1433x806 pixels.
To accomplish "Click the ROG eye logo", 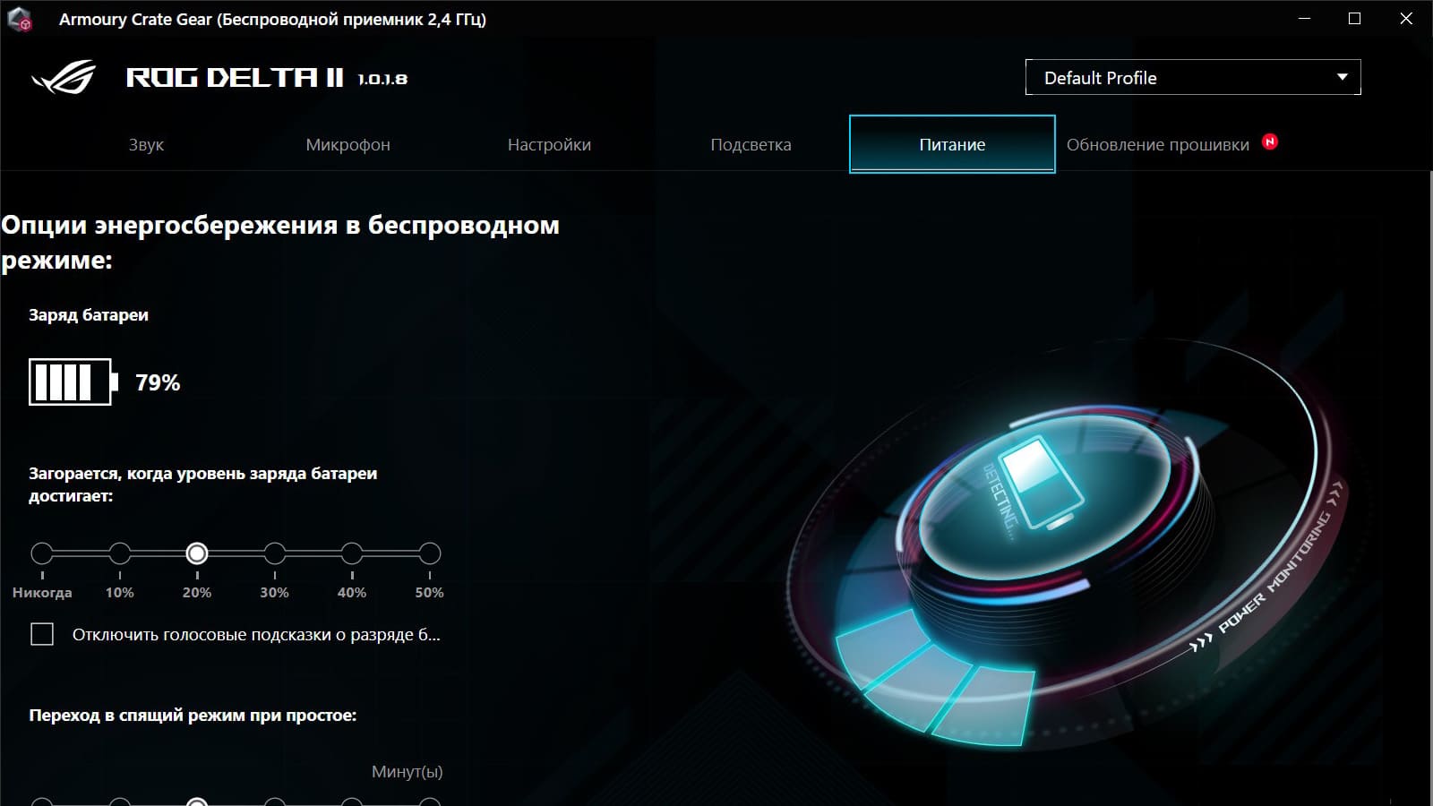I will [x=64, y=78].
